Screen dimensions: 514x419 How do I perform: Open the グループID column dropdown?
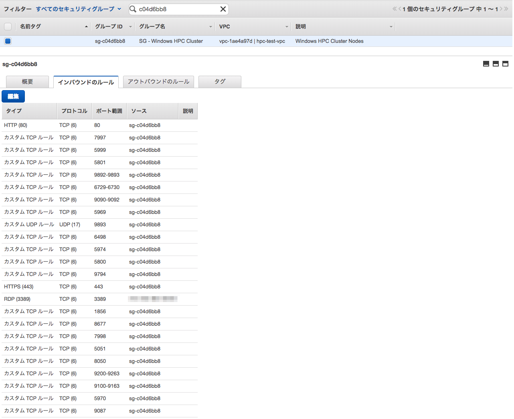(x=130, y=26)
